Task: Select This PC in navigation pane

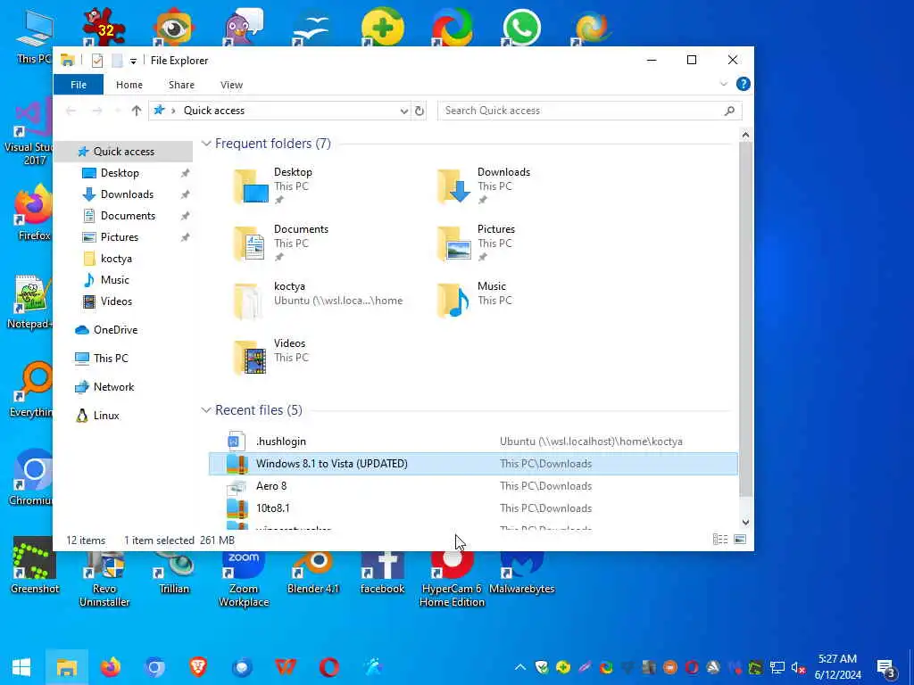Action: point(111,359)
